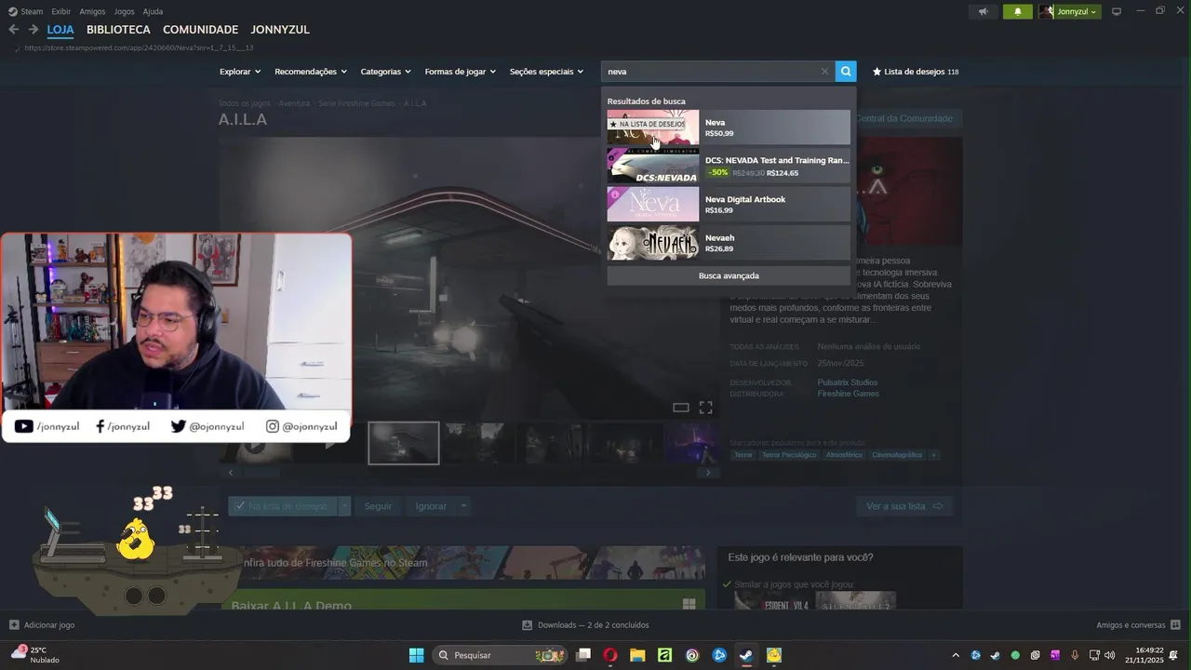Open the Ajuda menu
The height and width of the screenshot is (670, 1191).
pos(154,11)
